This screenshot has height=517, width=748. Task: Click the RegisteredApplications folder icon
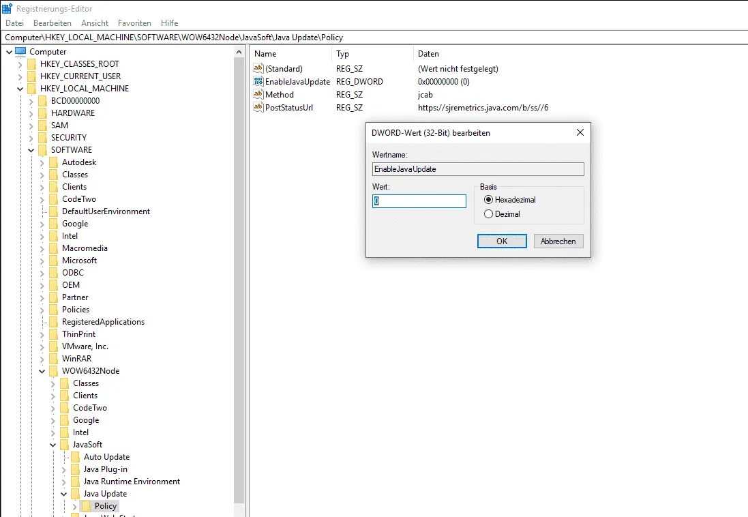coord(53,322)
